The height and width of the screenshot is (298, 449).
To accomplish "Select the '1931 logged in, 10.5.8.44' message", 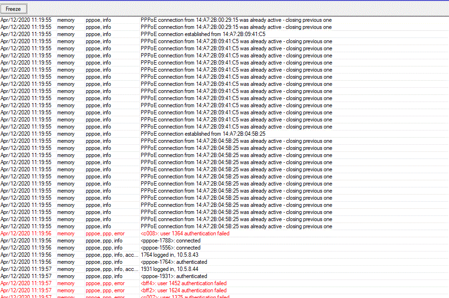I will pos(169,269).
